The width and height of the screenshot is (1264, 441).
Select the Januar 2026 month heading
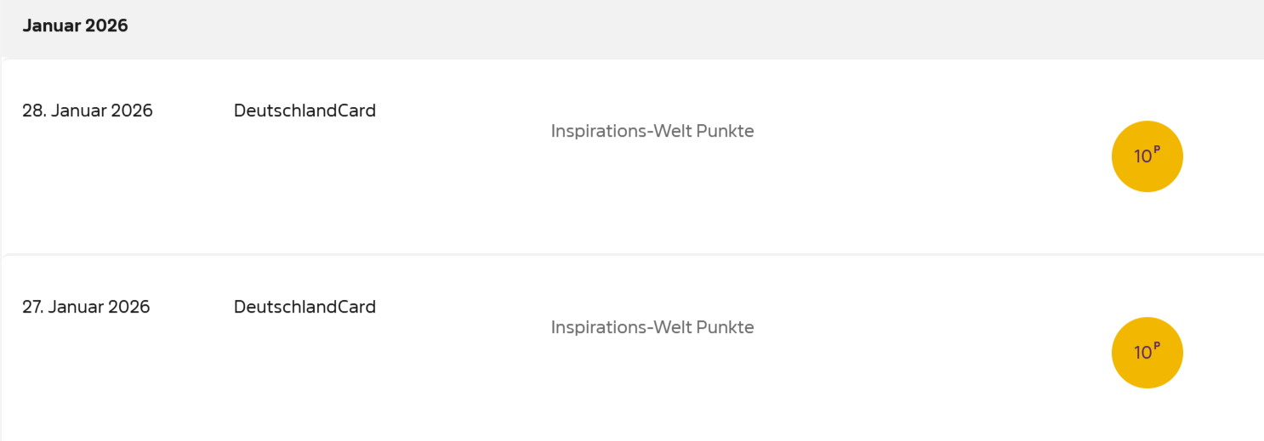[x=75, y=26]
